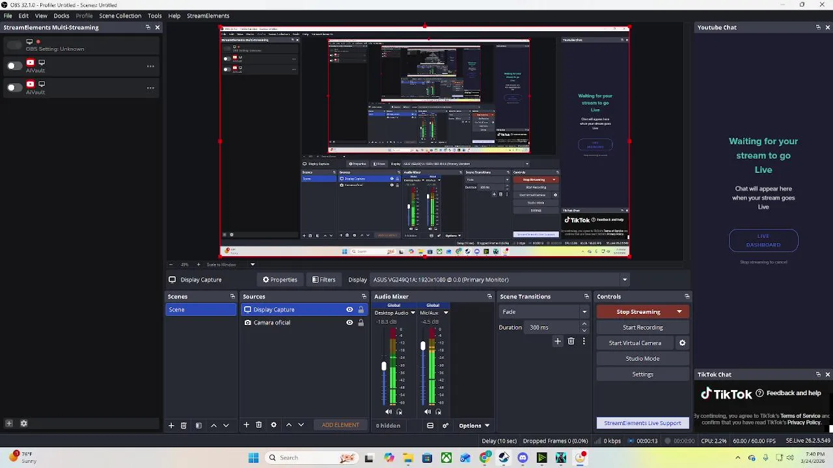
Task: Hide Display Capture source eye icon
Action: 349,309
